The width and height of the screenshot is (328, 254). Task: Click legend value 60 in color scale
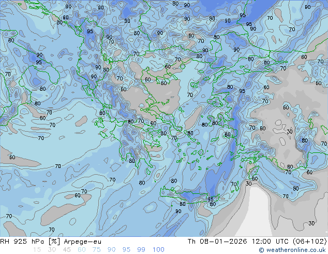pyautogui.click(x=82, y=250)
